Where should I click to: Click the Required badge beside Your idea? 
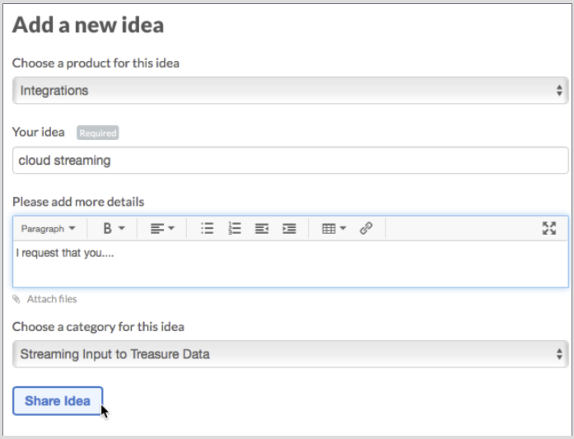point(98,133)
